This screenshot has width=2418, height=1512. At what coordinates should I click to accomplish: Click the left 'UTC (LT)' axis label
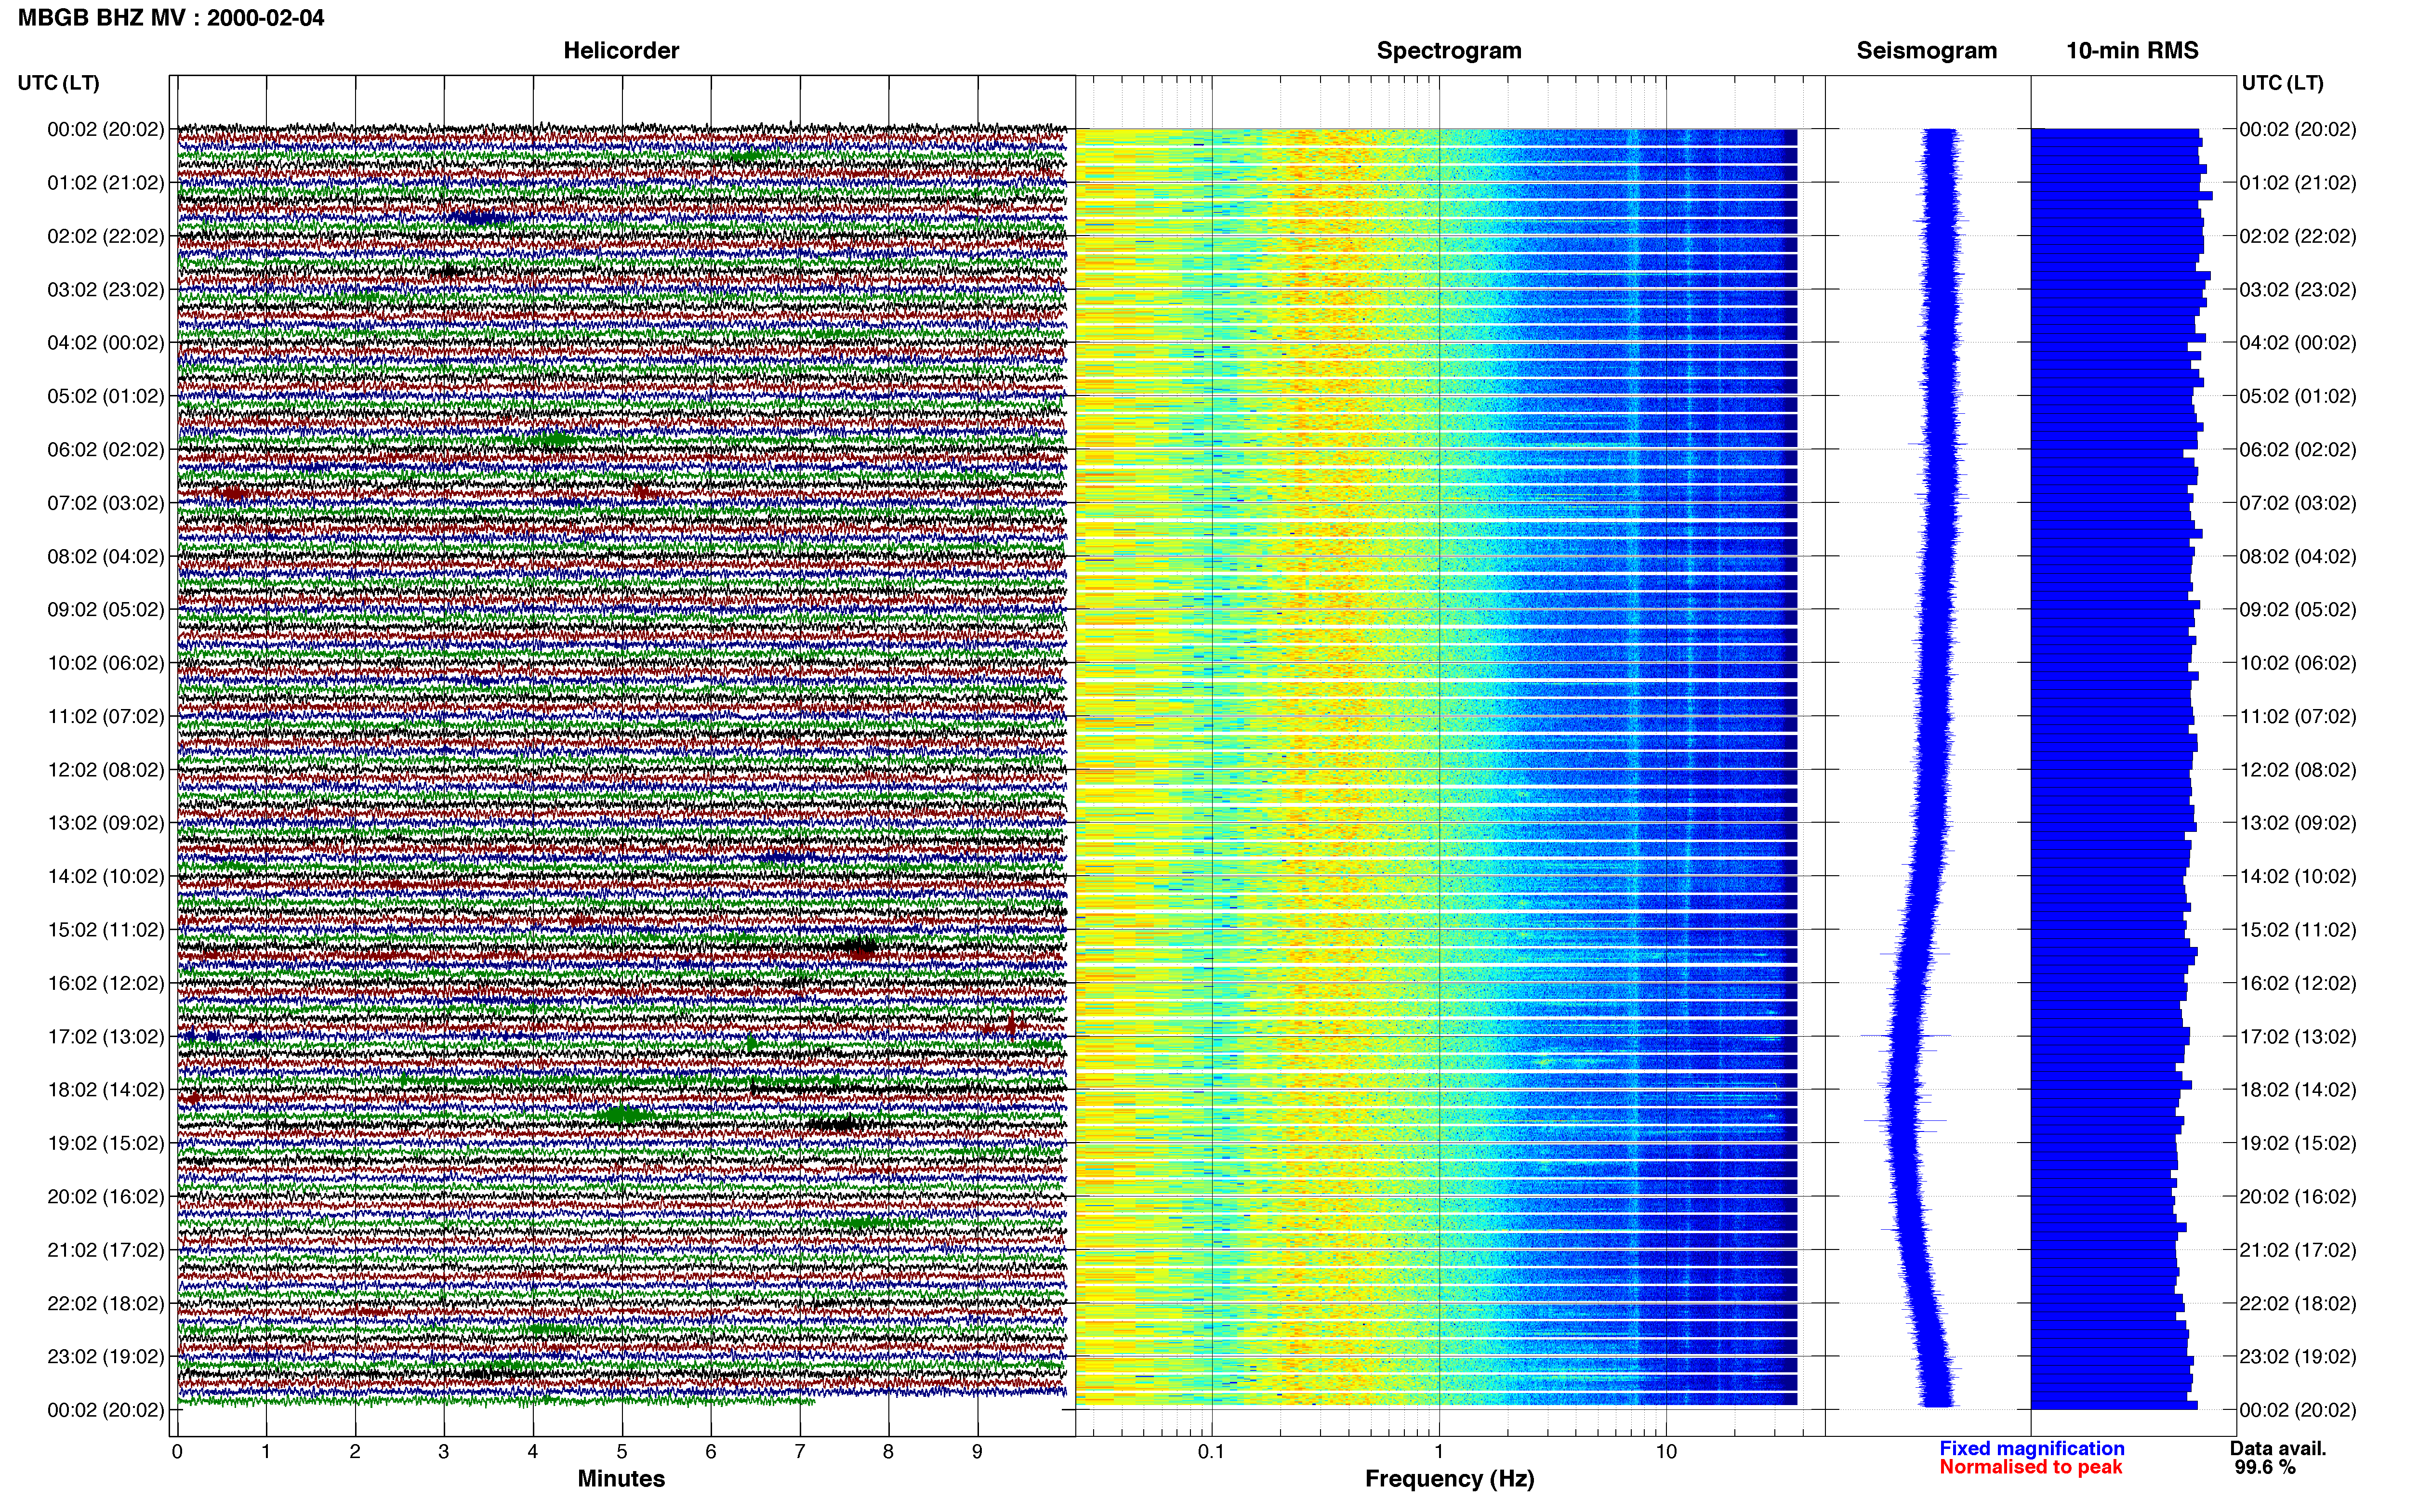pos(59,83)
